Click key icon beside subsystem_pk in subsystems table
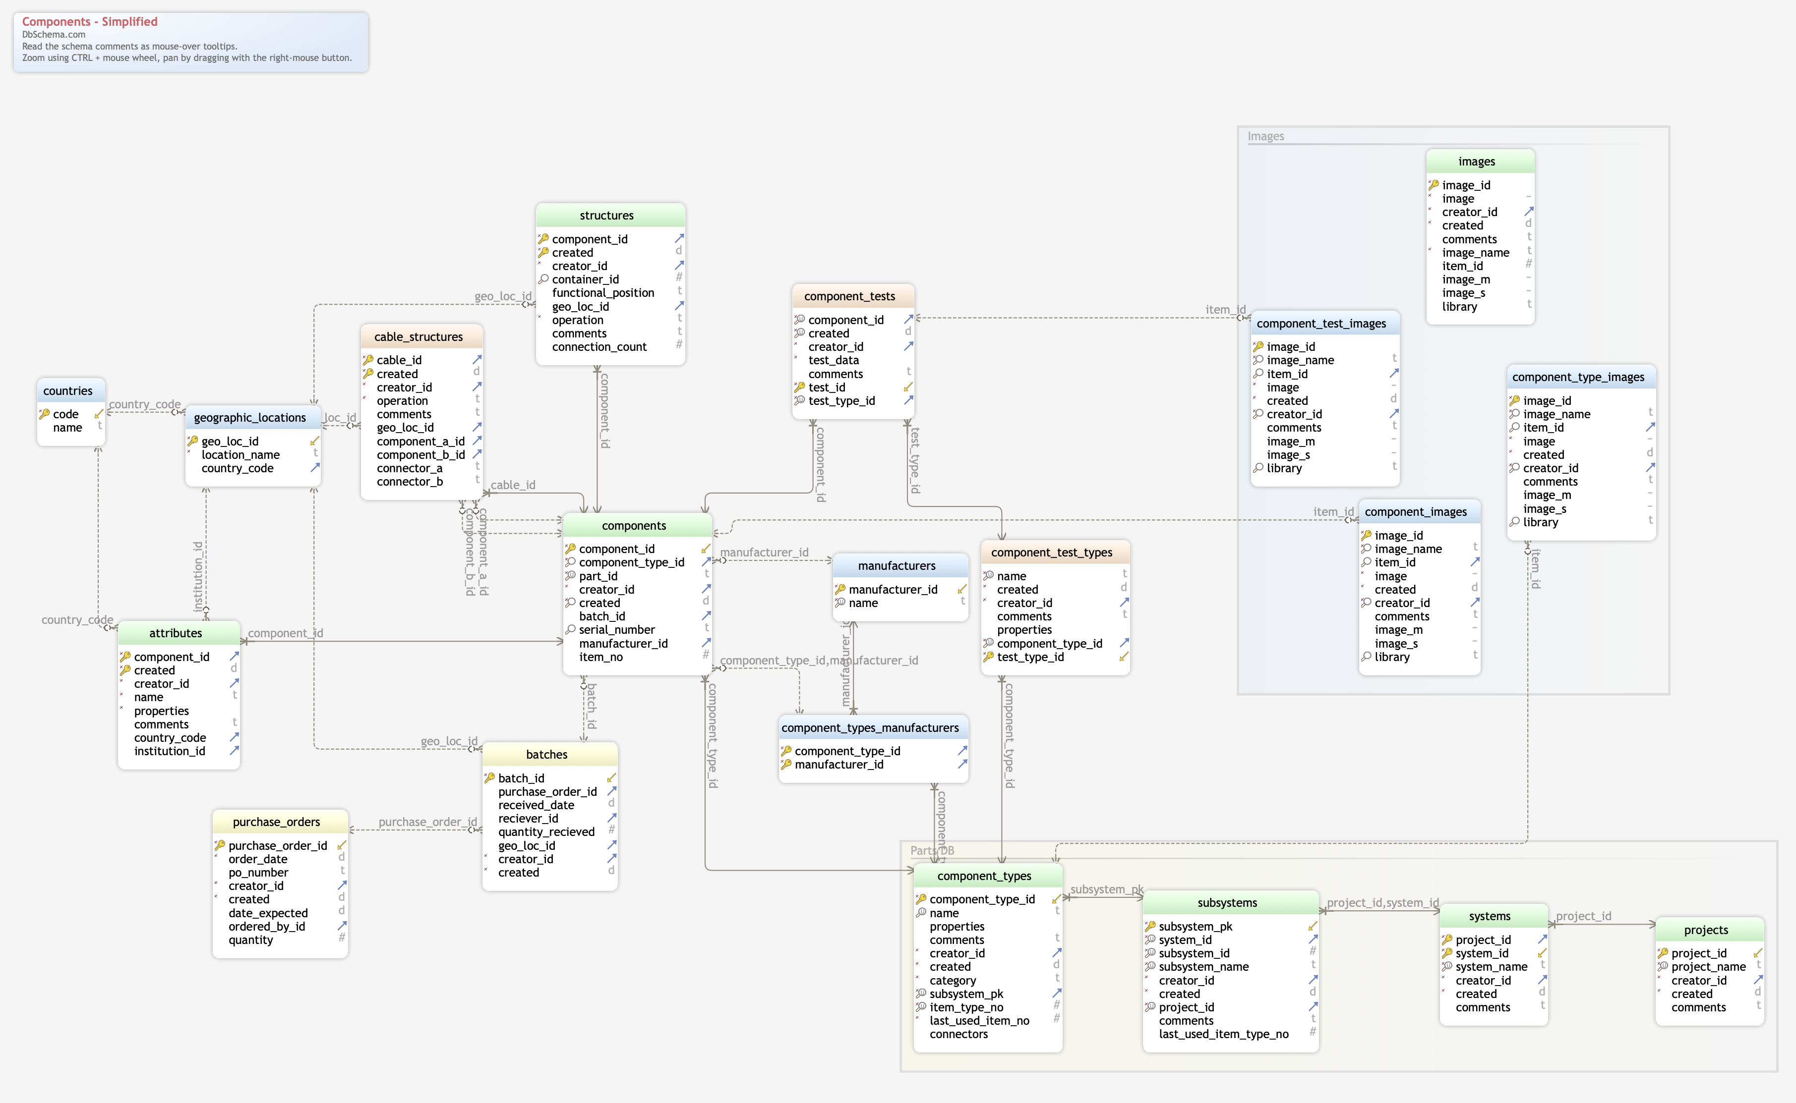 pyautogui.click(x=1150, y=926)
